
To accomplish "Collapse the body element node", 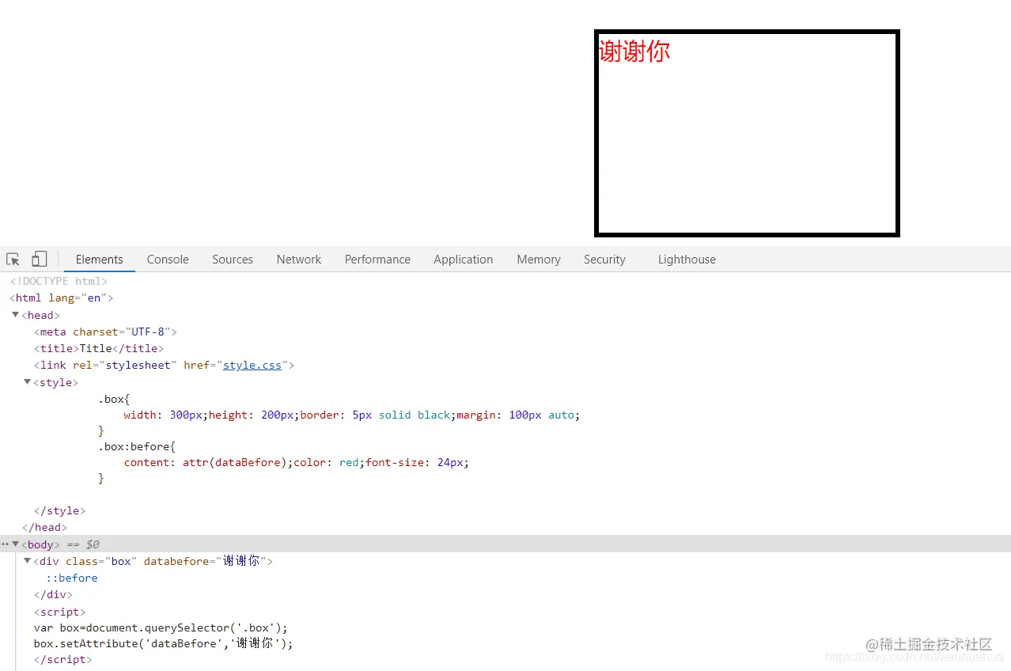I will coord(15,544).
